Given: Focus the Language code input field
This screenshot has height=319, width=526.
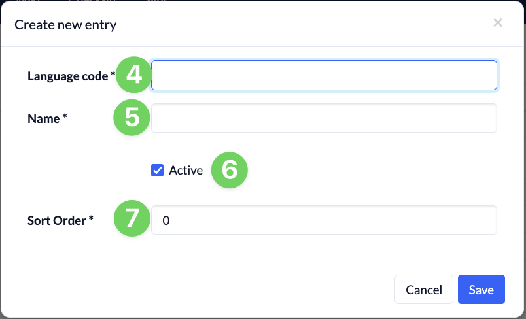Looking at the screenshot, I should click(x=324, y=75).
